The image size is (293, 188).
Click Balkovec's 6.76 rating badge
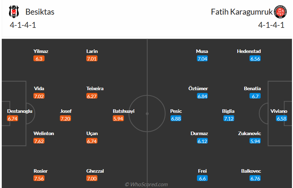[255, 179]
